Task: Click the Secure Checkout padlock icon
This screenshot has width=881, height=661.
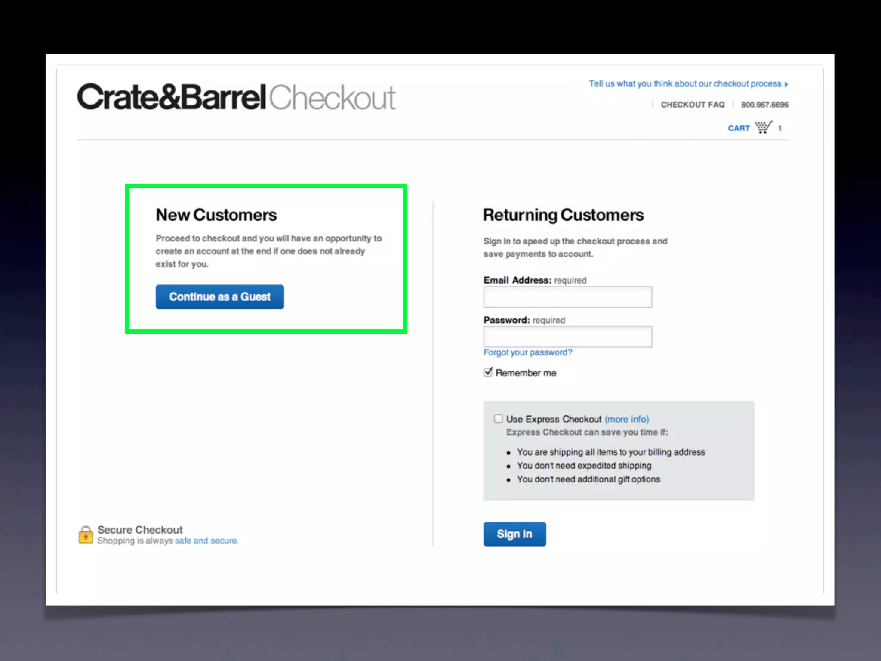Action: point(86,535)
